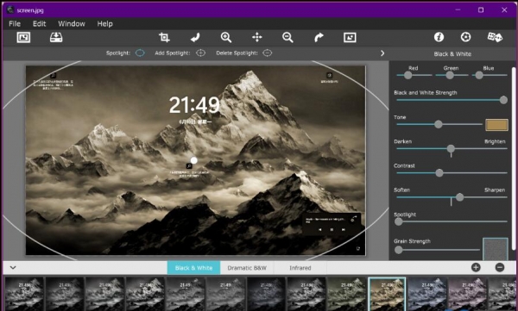Click the Contrast slider handle
Viewport: 518px width, 311px height.
pyautogui.click(x=439, y=173)
